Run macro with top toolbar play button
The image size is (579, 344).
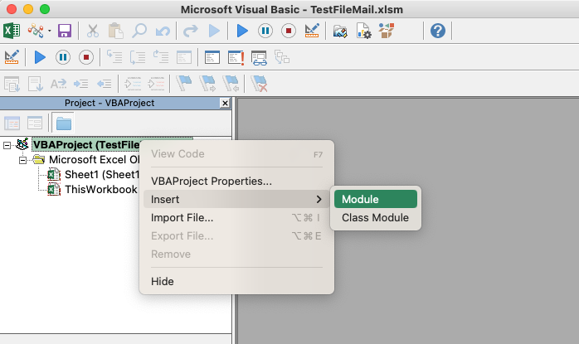pyautogui.click(x=242, y=31)
